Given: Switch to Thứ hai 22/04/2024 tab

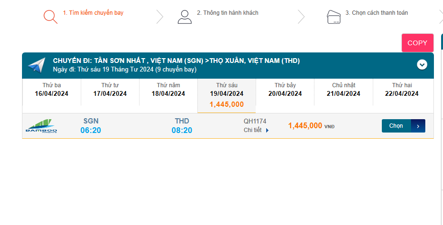Looking at the screenshot, I should [401, 90].
